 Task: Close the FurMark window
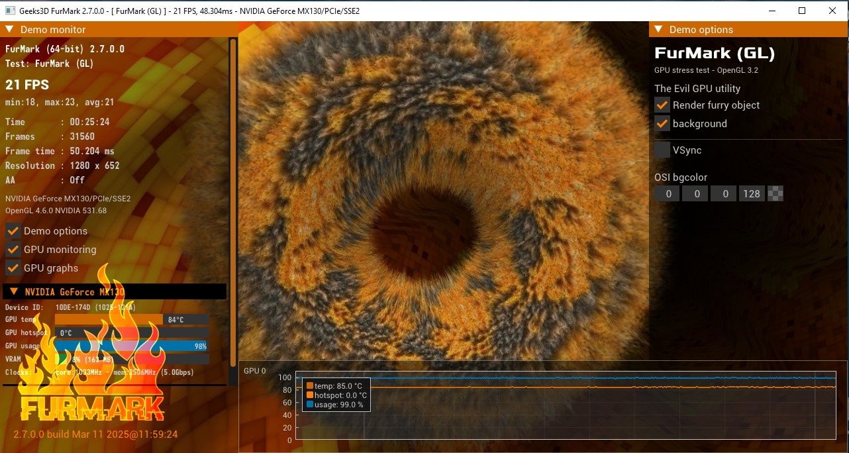[x=832, y=11]
